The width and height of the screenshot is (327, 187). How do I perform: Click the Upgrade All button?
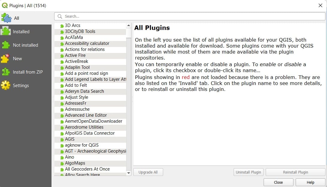pos(148,172)
